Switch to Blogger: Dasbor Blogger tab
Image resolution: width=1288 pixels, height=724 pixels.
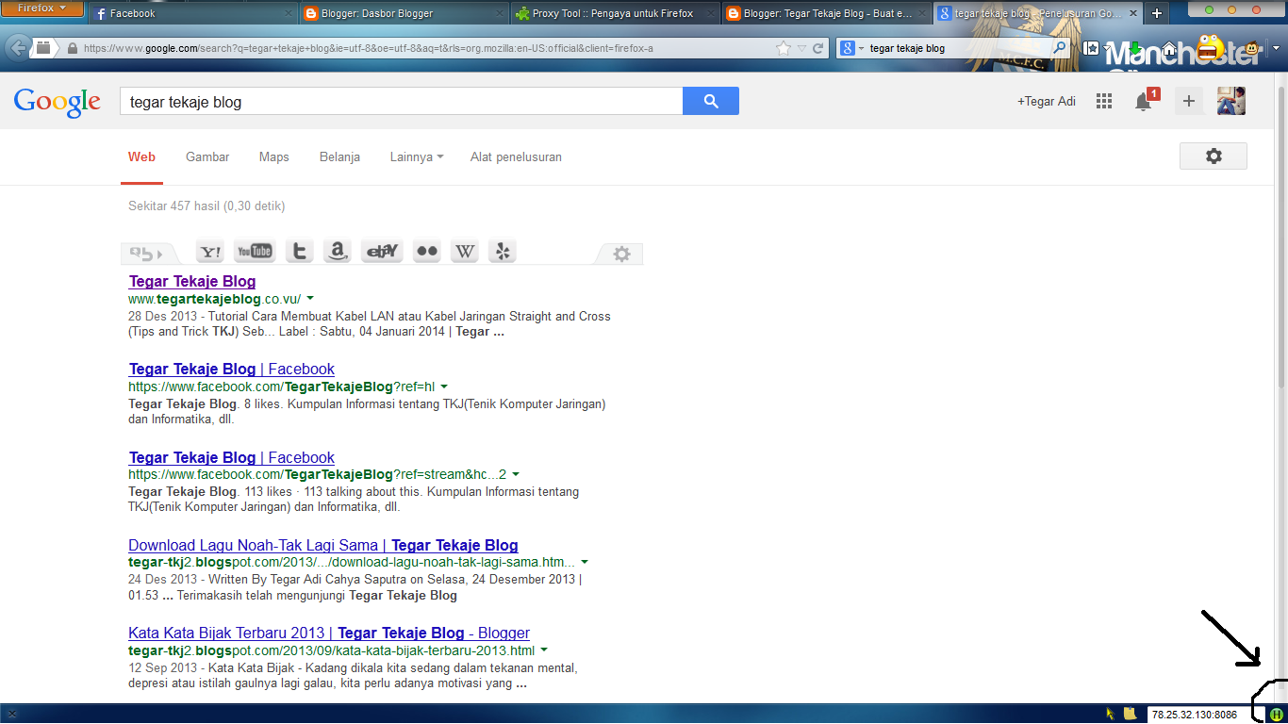point(405,13)
